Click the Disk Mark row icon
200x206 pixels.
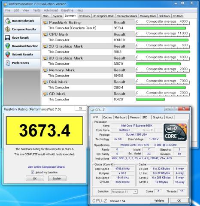point(45,82)
